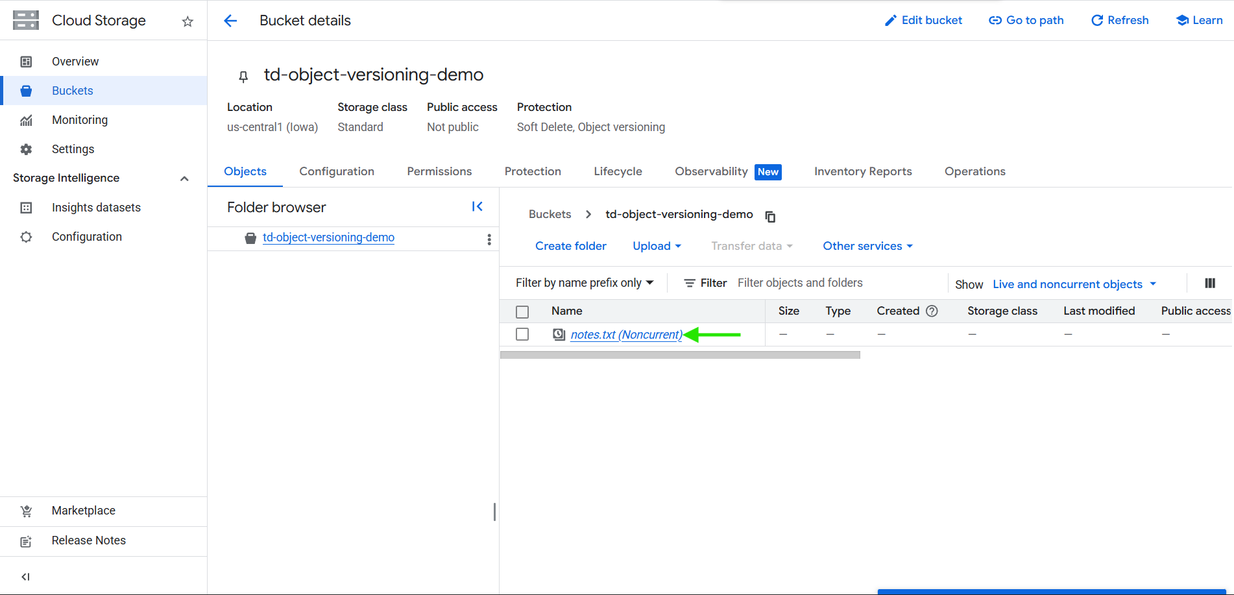Open the Upload dropdown
Viewport: 1234px width, 595px height.
tap(657, 246)
